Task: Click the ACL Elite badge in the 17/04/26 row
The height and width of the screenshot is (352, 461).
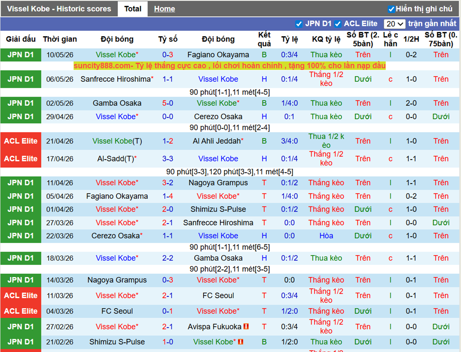Action: pyautogui.click(x=21, y=159)
